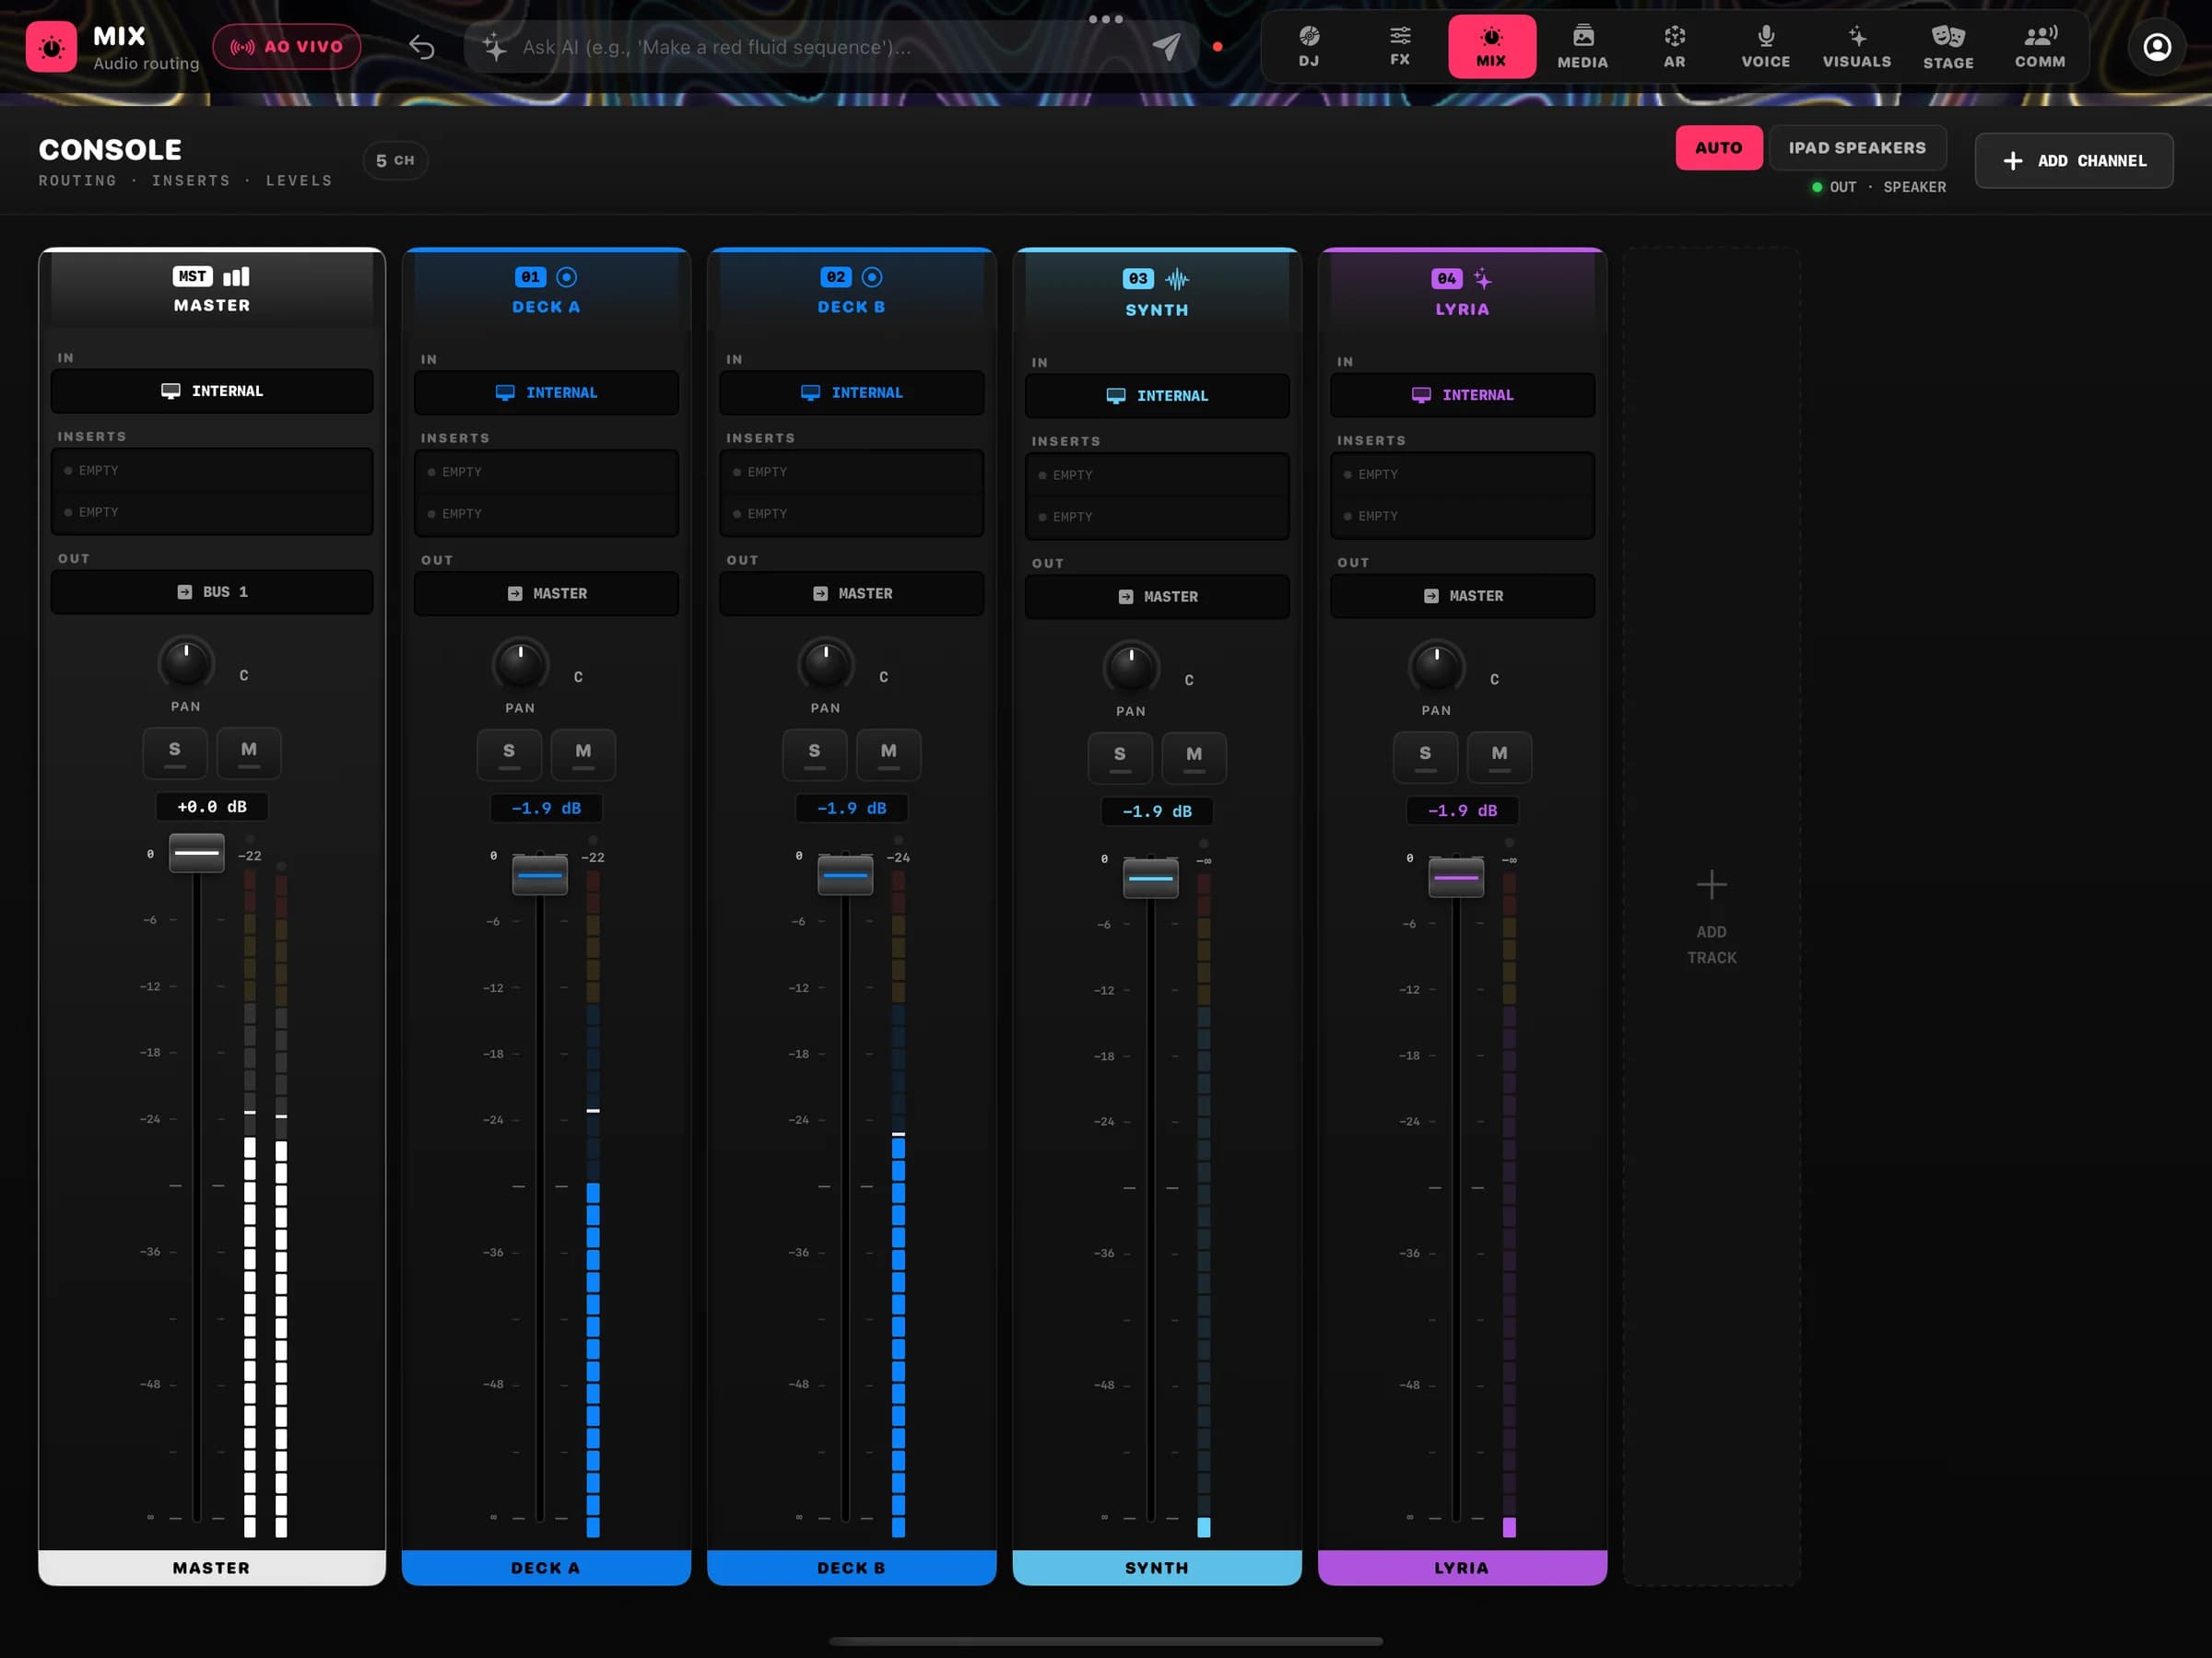Open Lyria second EMPTY insert slot
Viewport: 2212px width, 1658px height.
point(1462,516)
